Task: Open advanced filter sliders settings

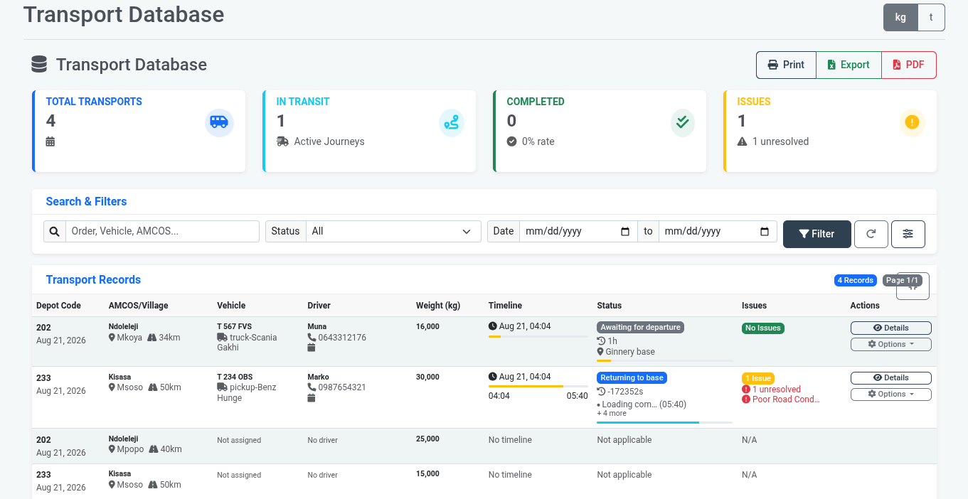Action: click(x=908, y=234)
